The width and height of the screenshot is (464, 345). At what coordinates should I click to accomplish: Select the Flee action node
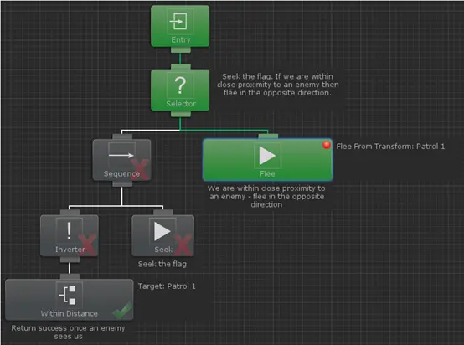(268, 160)
